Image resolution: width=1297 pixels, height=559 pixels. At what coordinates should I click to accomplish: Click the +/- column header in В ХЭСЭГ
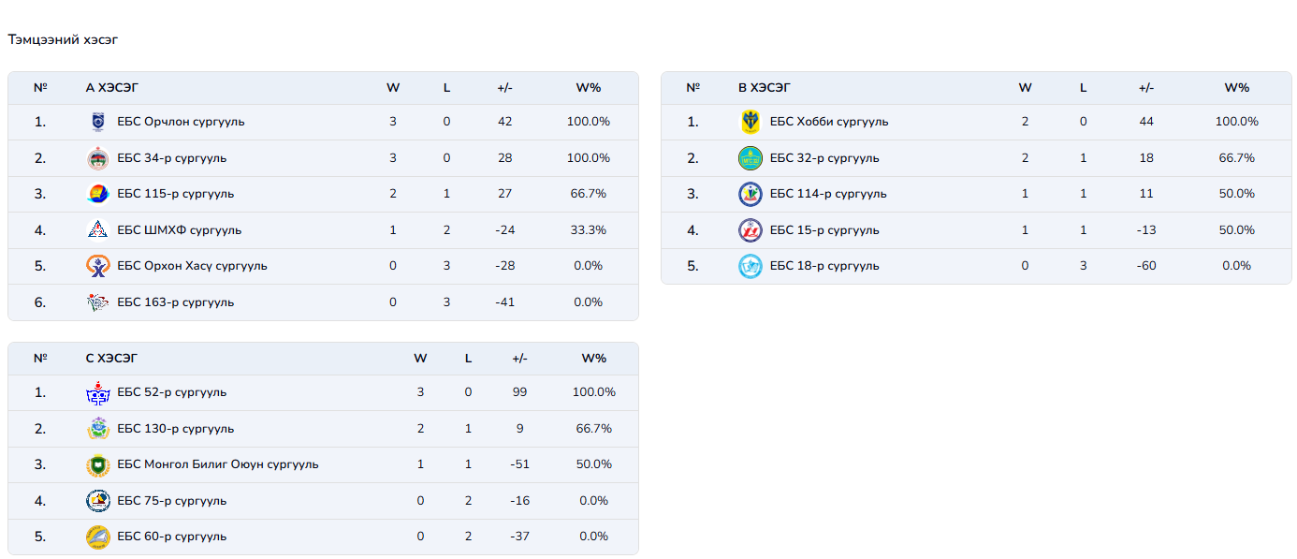click(1146, 88)
